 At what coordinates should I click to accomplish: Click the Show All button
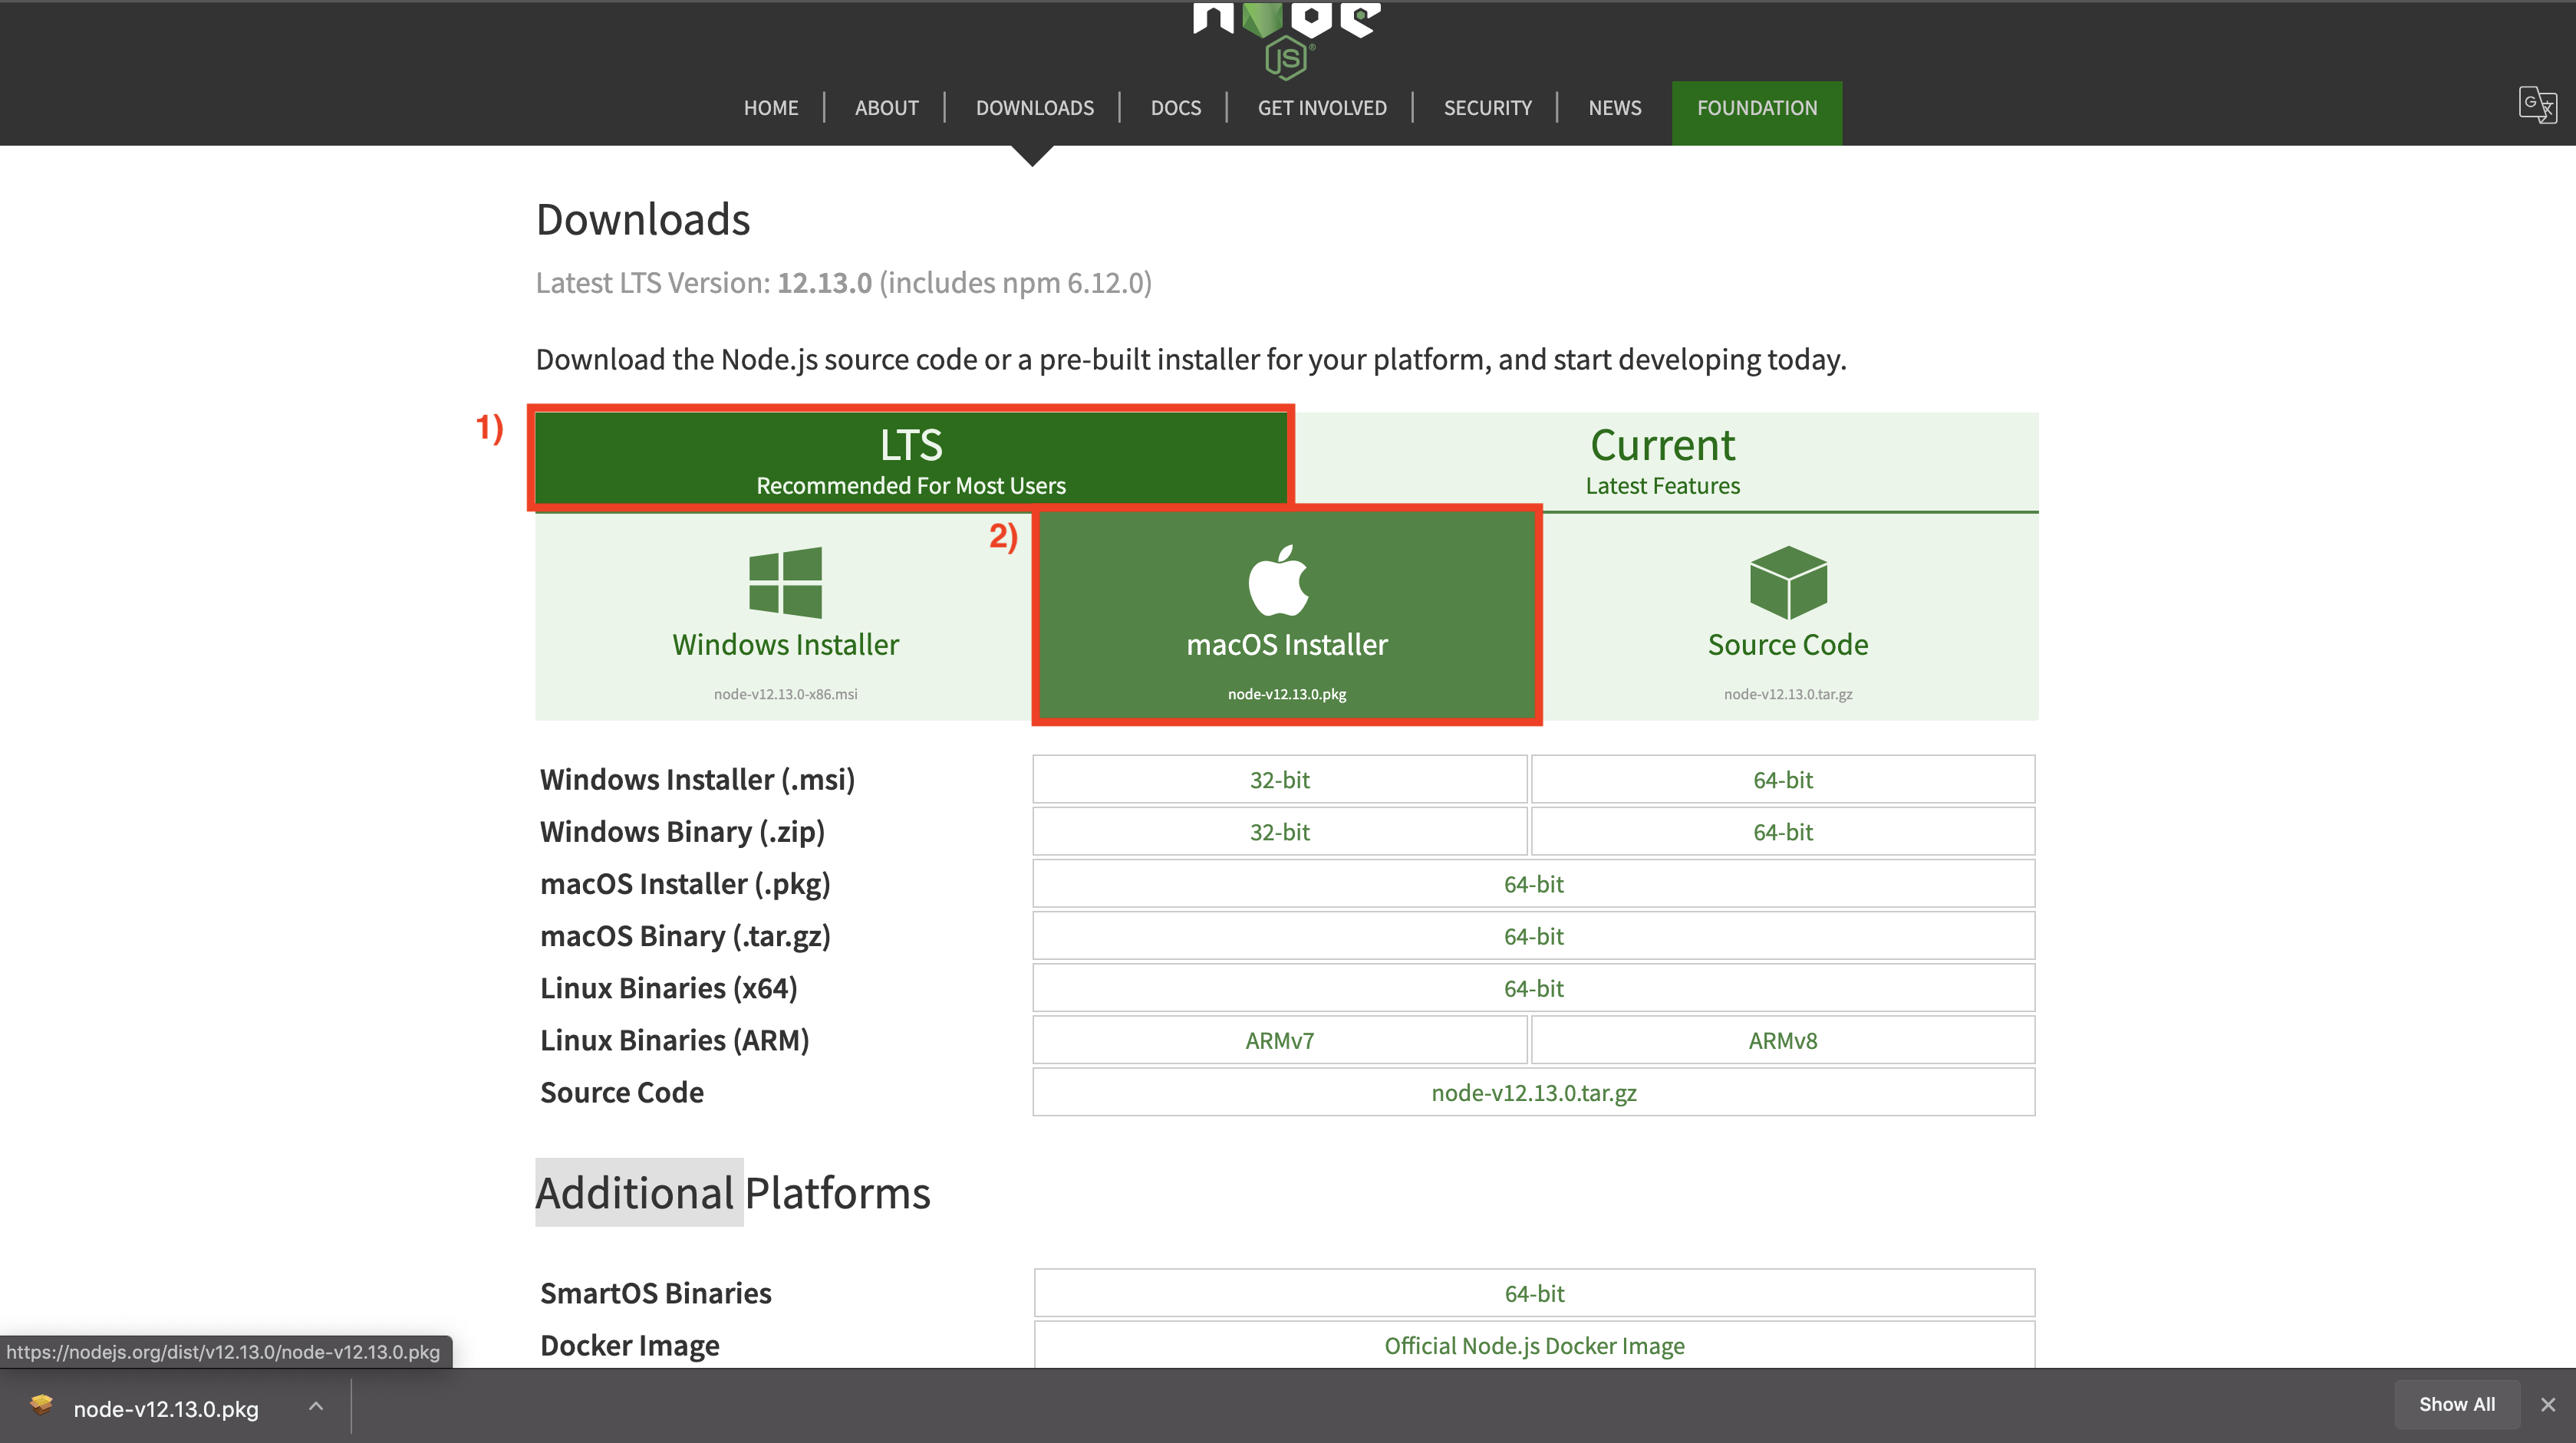(2457, 1404)
